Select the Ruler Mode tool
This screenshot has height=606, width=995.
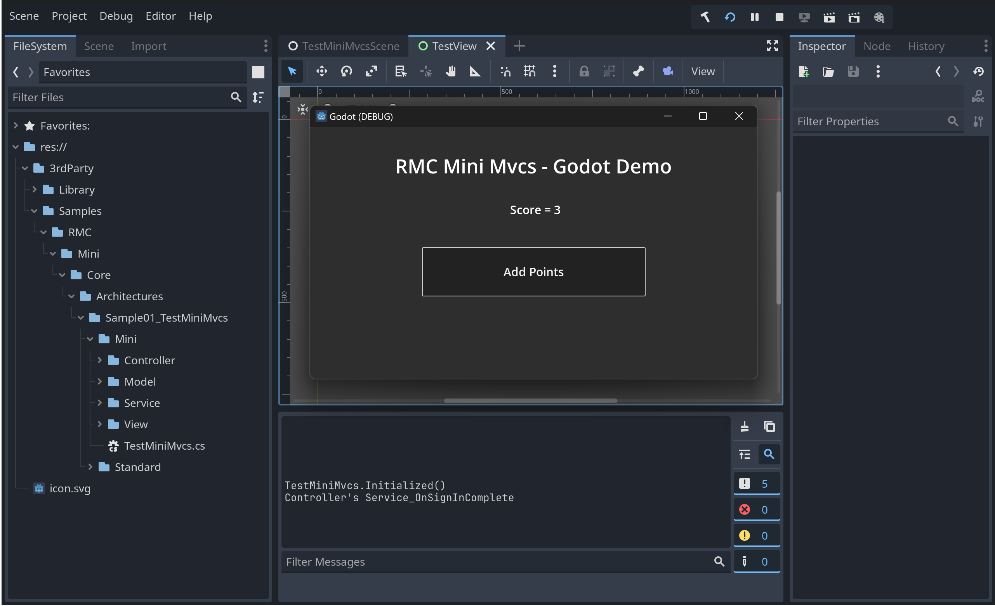click(475, 71)
